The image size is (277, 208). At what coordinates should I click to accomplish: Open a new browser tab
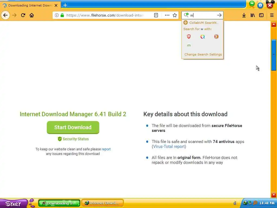click(x=65, y=5)
